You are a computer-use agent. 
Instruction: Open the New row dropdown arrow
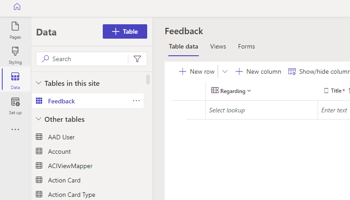(x=225, y=71)
